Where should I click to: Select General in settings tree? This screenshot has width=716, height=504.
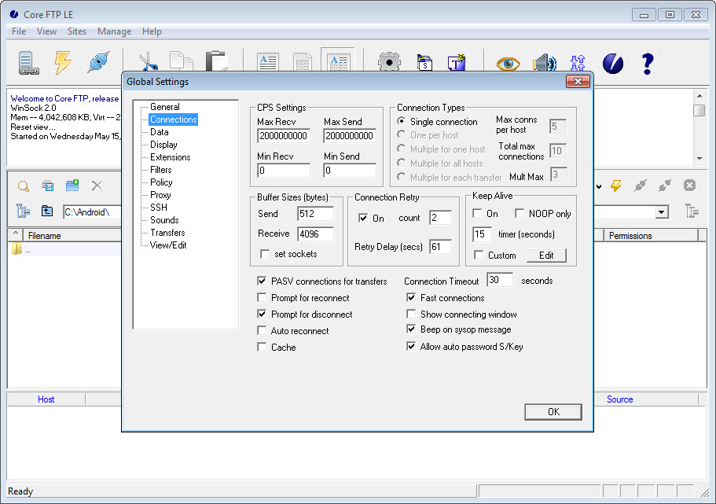coord(165,107)
